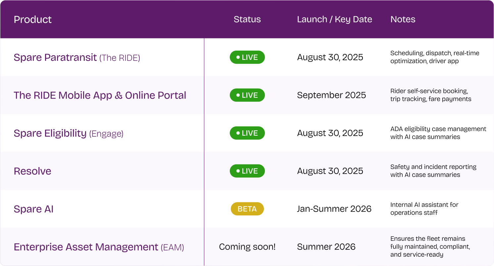Click the Coming soon! status text
The width and height of the screenshot is (494, 266).
[247, 247]
